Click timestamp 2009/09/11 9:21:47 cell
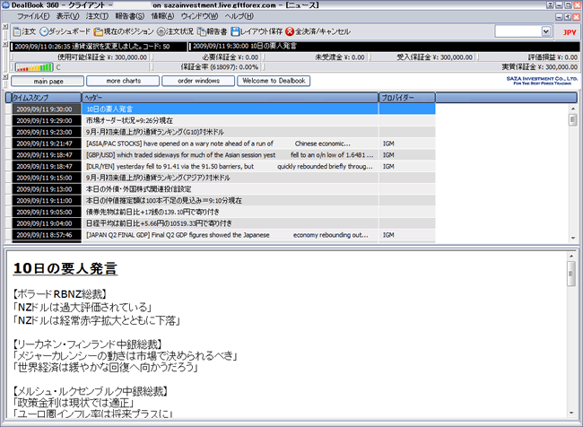The height and width of the screenshot is (427, 583). 47,144
